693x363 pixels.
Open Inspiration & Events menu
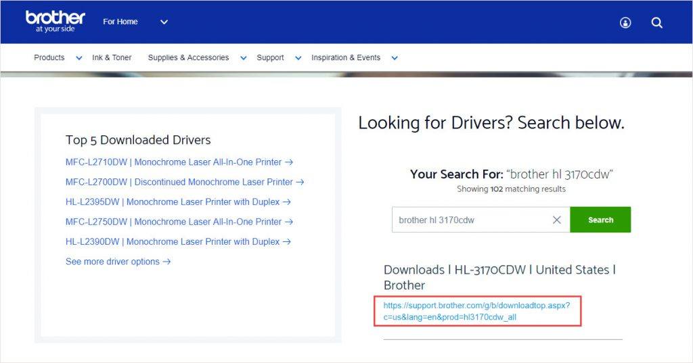click(x=346, y=57)
